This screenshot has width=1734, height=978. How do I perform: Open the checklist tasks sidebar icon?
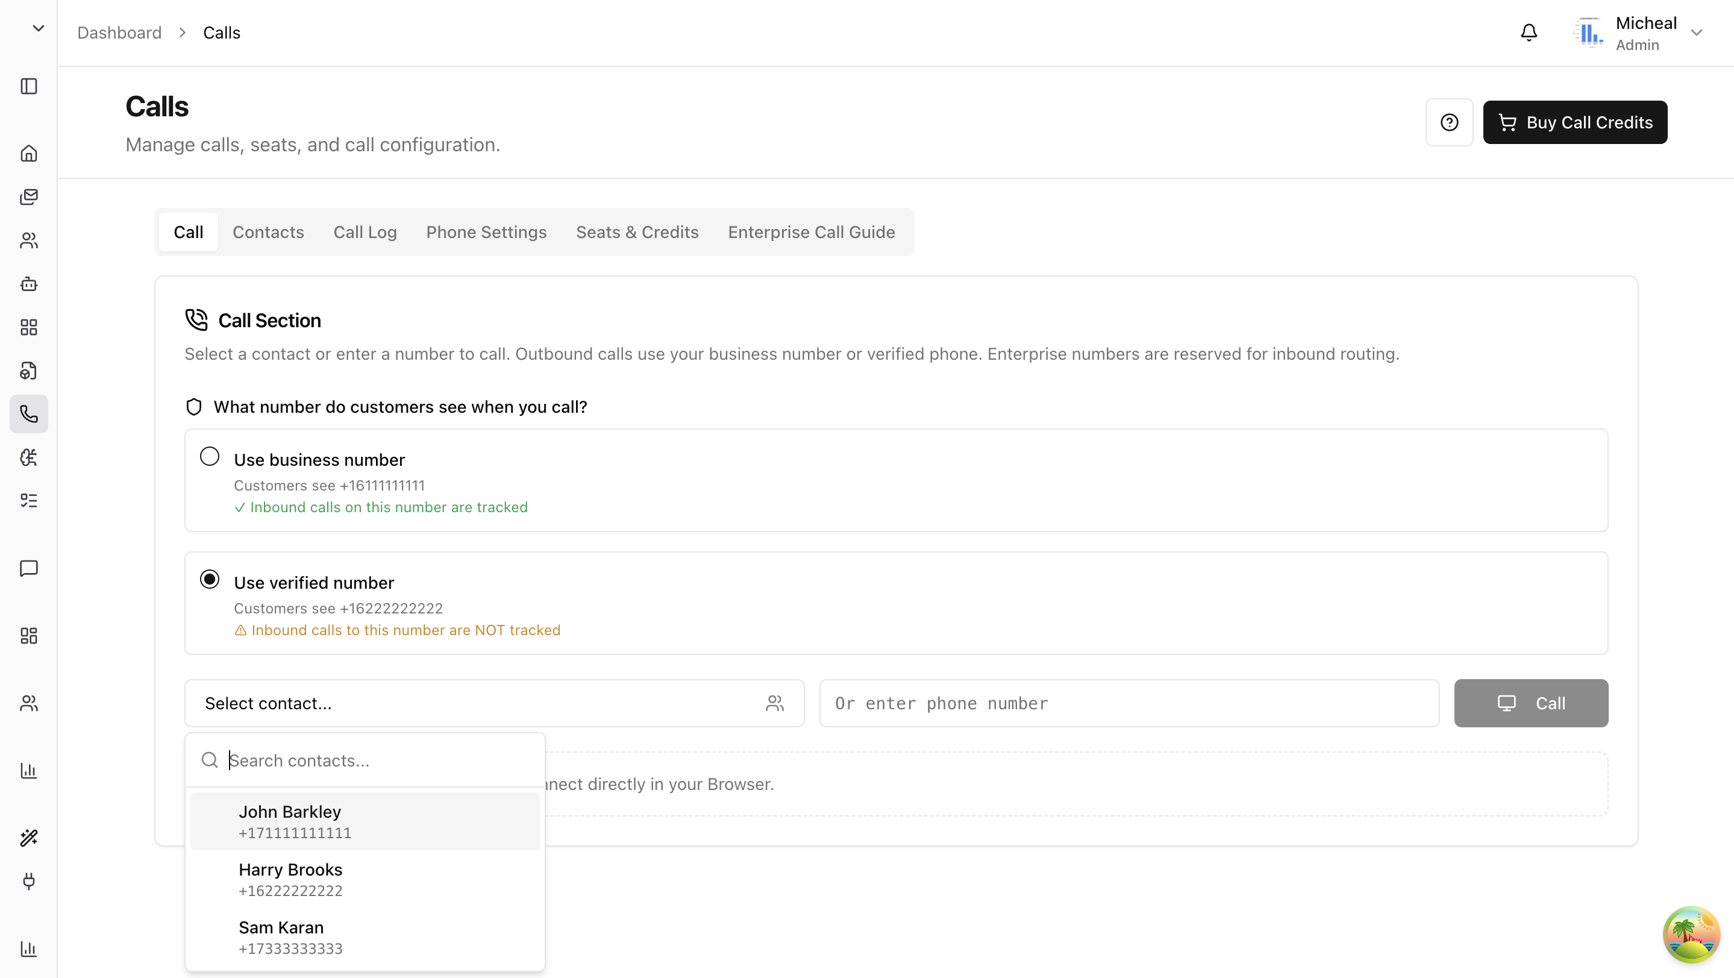pos(29,501)
